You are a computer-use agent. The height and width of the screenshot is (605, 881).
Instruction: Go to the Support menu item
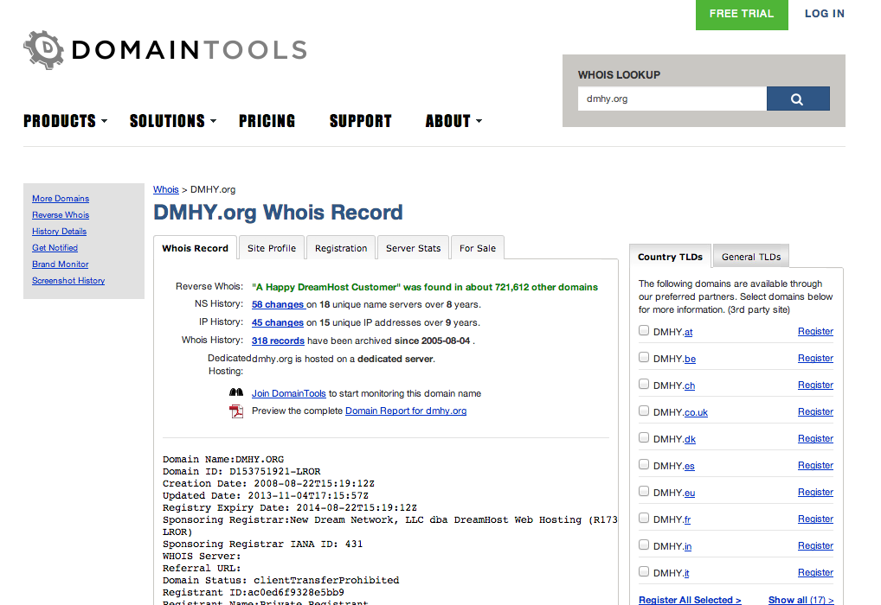click(x=361, y=121)
